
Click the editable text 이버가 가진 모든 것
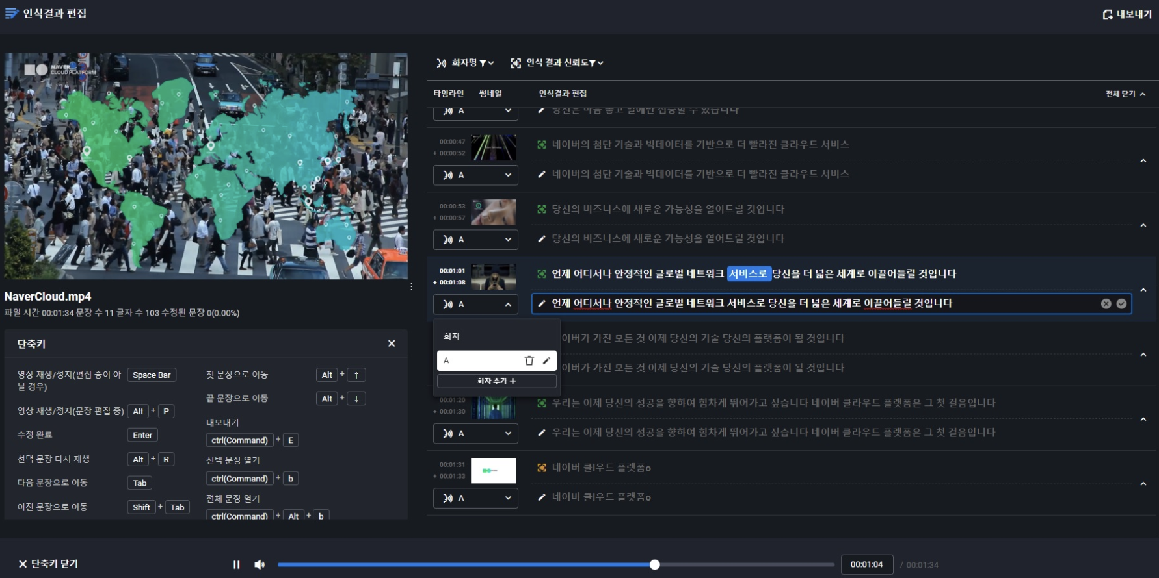[702, 368]
